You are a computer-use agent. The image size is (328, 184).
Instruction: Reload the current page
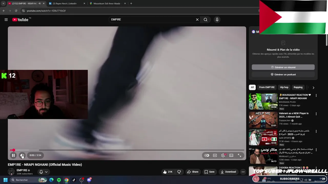[x=16, y=11]
